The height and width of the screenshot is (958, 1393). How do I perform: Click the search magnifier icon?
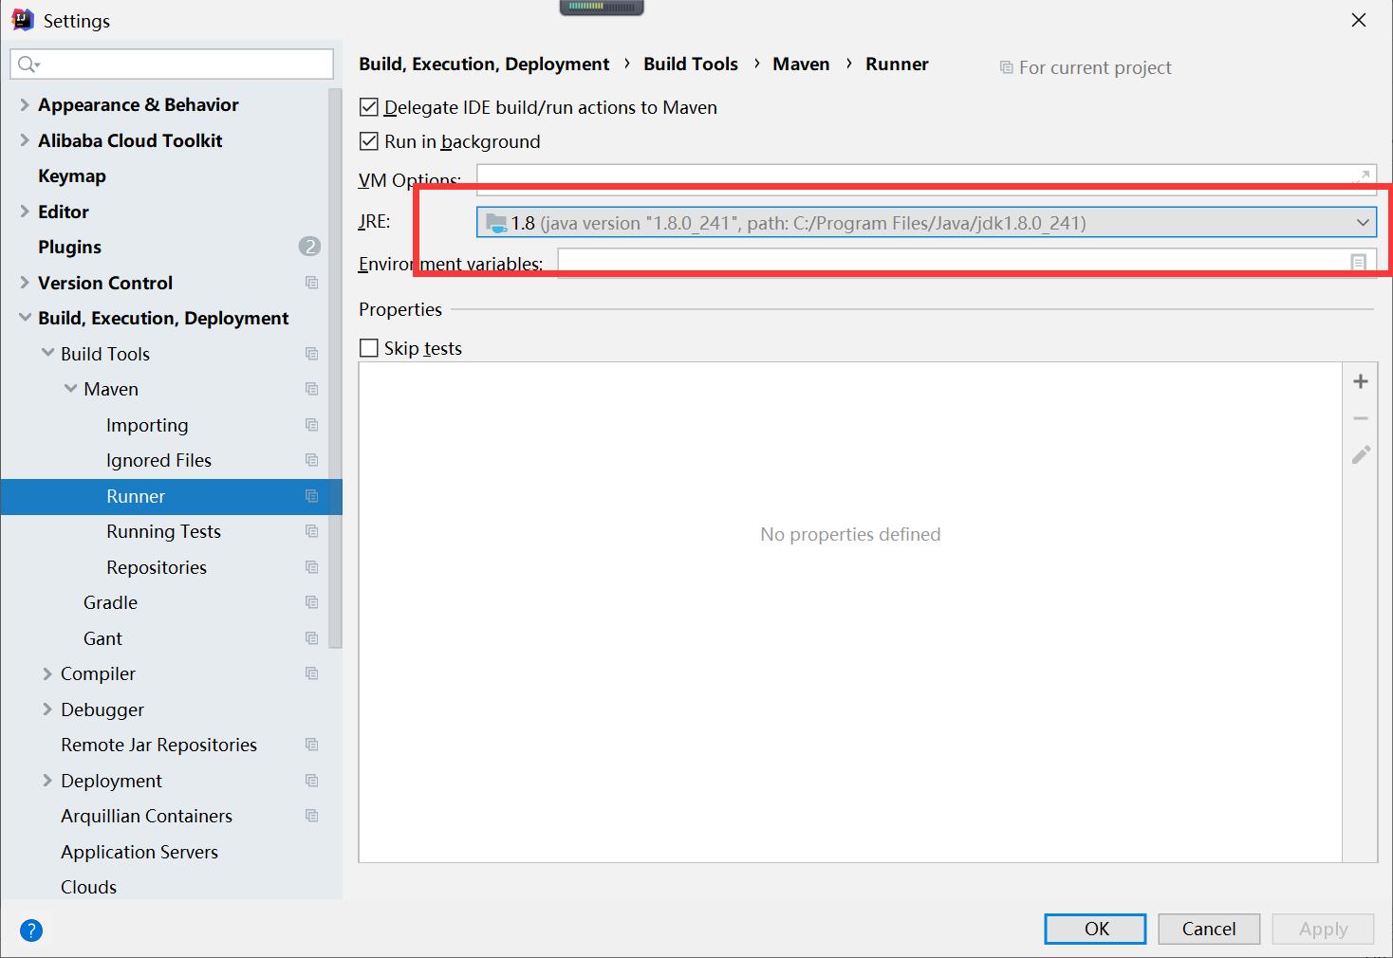(28, 64)
